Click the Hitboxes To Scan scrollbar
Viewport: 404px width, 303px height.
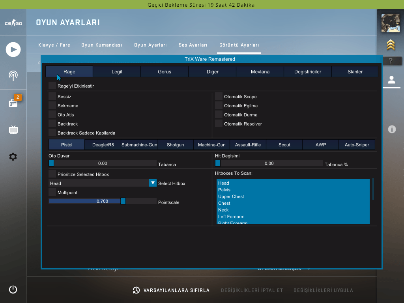pos(373,189)
